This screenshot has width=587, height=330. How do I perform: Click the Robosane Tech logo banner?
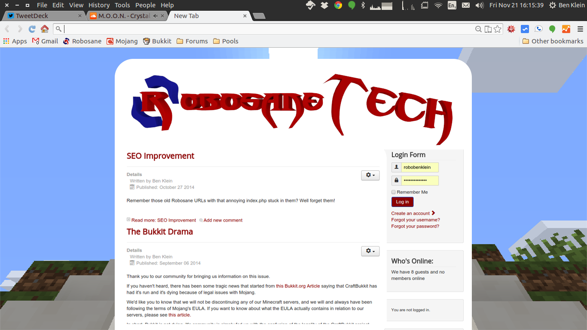coord(292,110)
